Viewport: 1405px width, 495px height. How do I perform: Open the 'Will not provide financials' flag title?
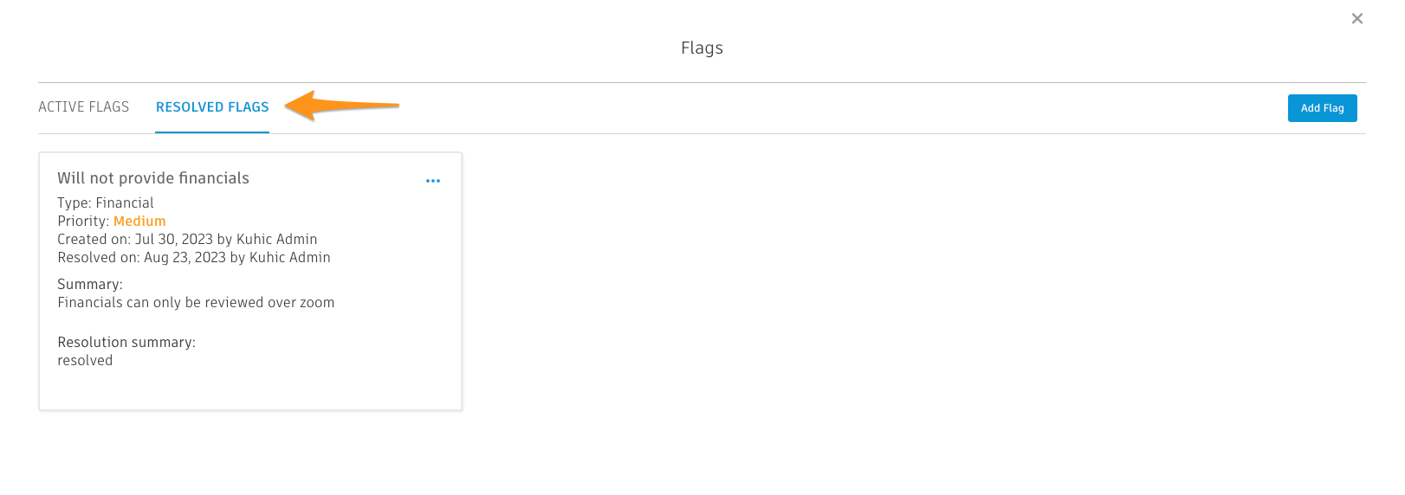point(153,178)
